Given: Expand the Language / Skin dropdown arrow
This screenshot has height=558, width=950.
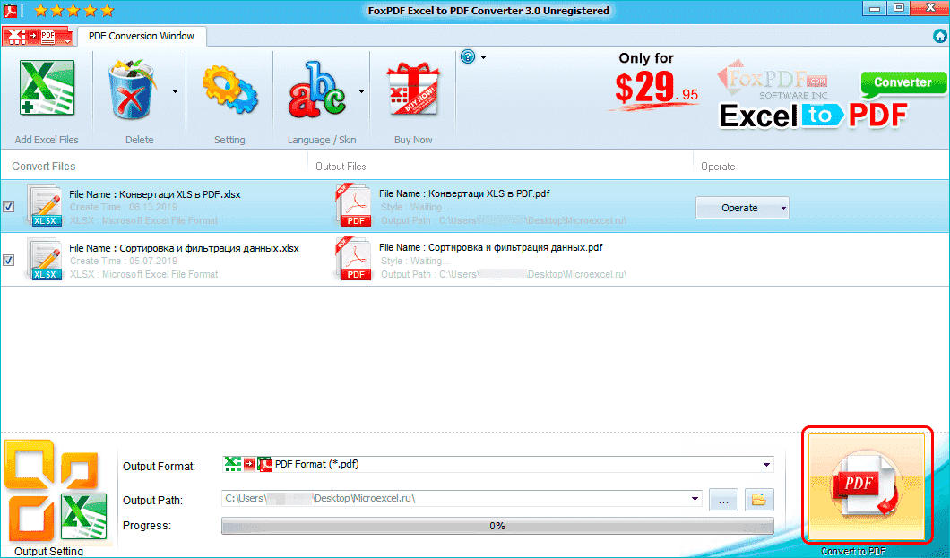Looking at the screenshot, I should point(361,91).
